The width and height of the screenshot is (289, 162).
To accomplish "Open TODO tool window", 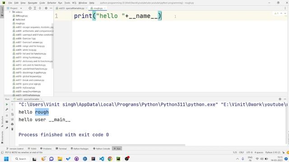I will 32,148.
